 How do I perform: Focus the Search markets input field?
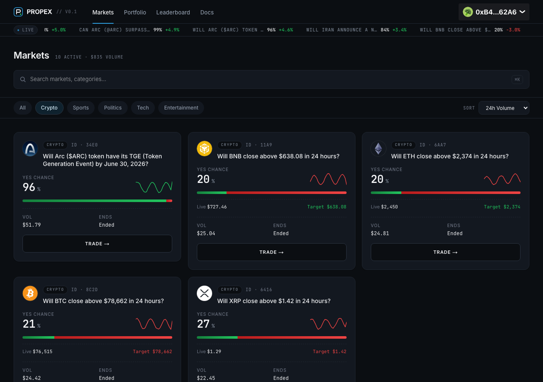point(271,79)
